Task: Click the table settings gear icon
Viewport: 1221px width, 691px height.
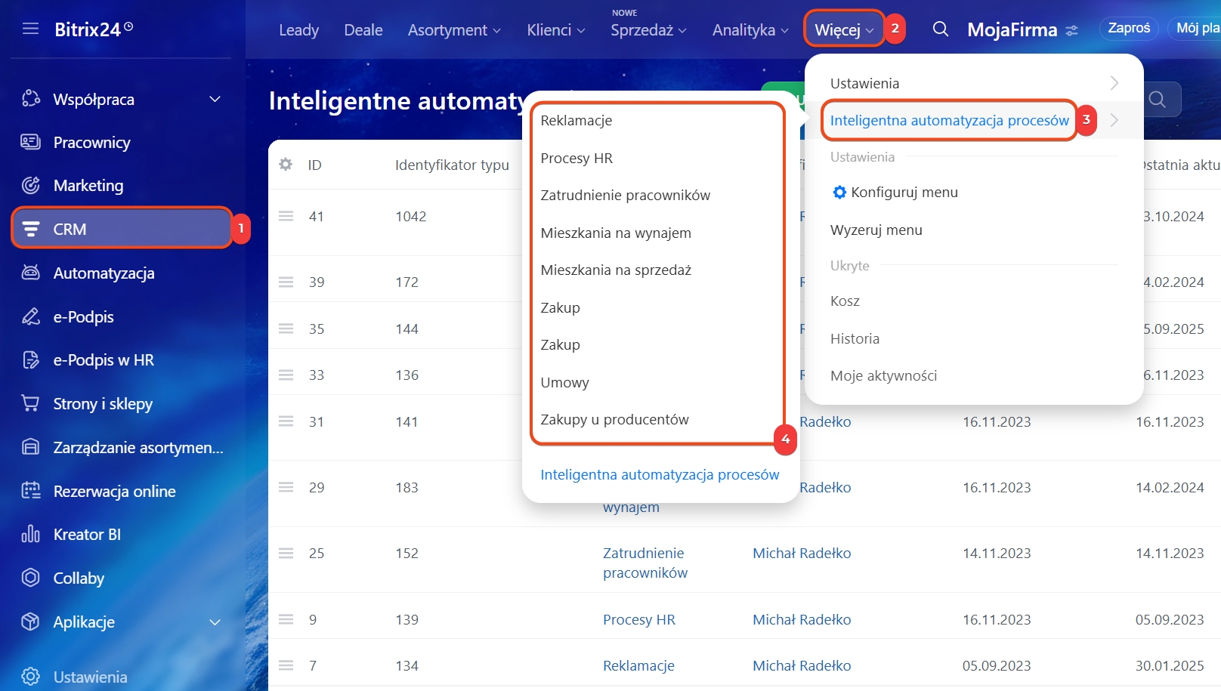Action: click(x=286, y=164)
